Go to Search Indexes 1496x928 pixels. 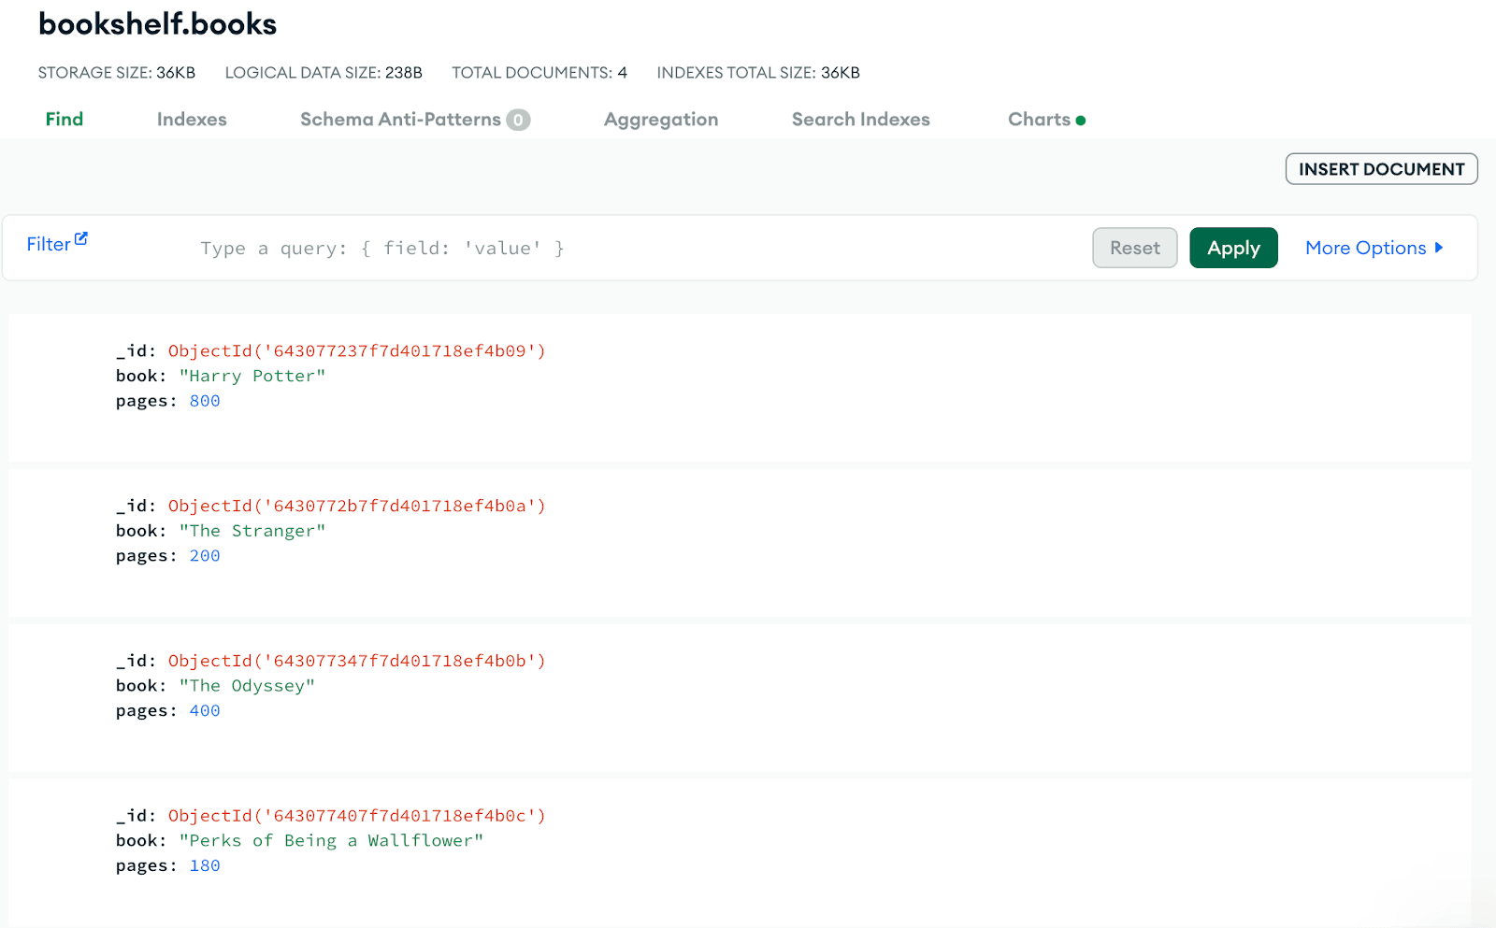coord(860,120)
